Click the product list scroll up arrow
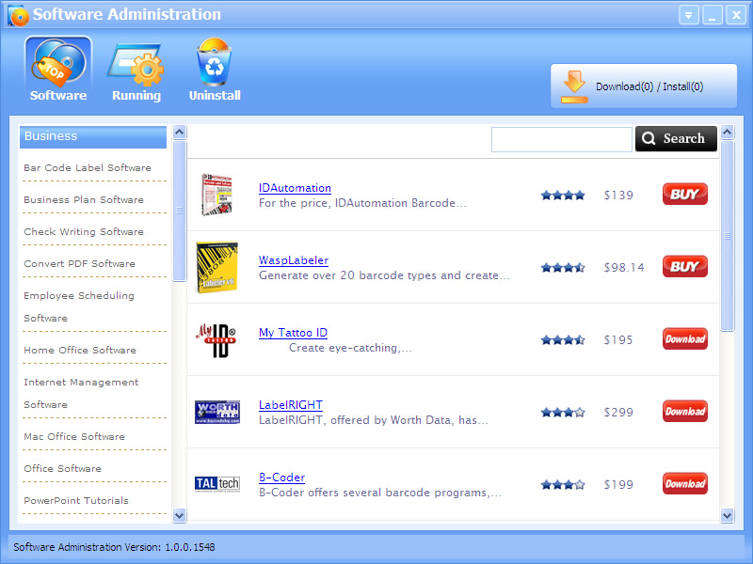 click(x=727, y=132)
